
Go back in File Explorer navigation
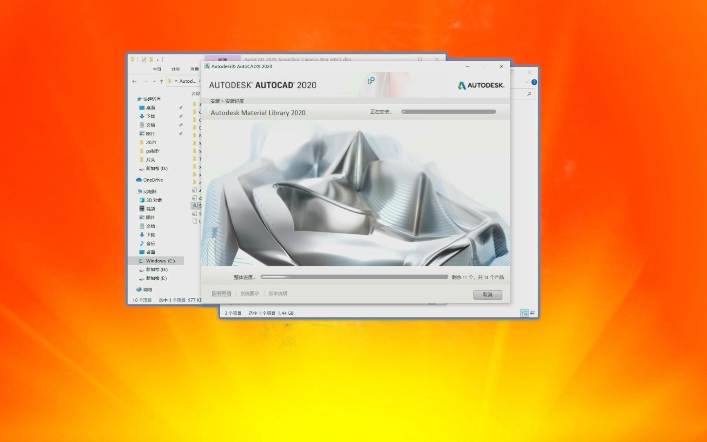134,81
